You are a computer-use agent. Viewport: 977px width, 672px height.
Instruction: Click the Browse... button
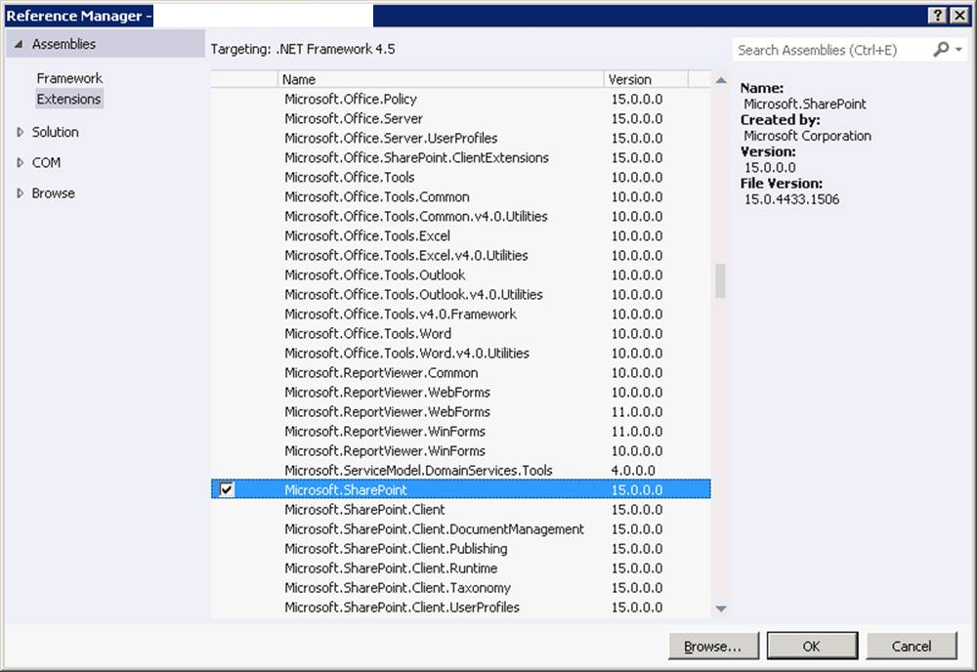713,646
